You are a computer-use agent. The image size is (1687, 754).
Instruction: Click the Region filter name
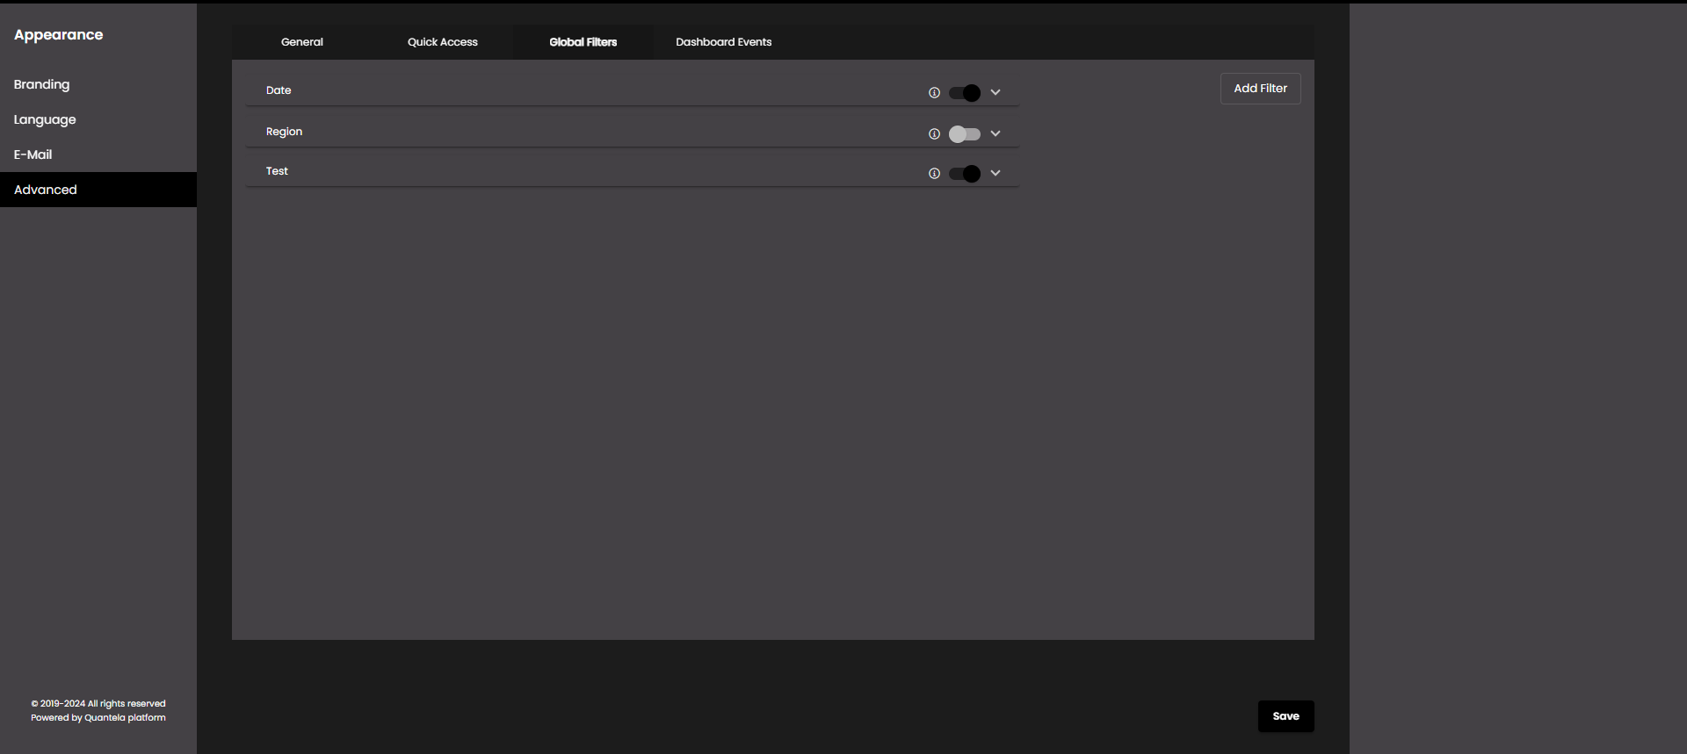pos(284,132)
